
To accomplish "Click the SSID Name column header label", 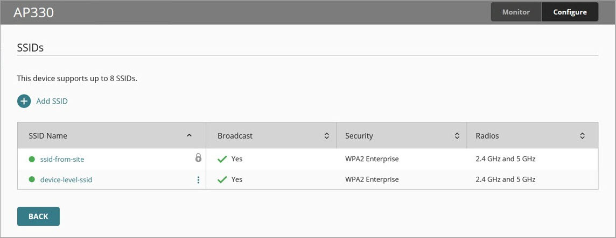I will point(48,136).
